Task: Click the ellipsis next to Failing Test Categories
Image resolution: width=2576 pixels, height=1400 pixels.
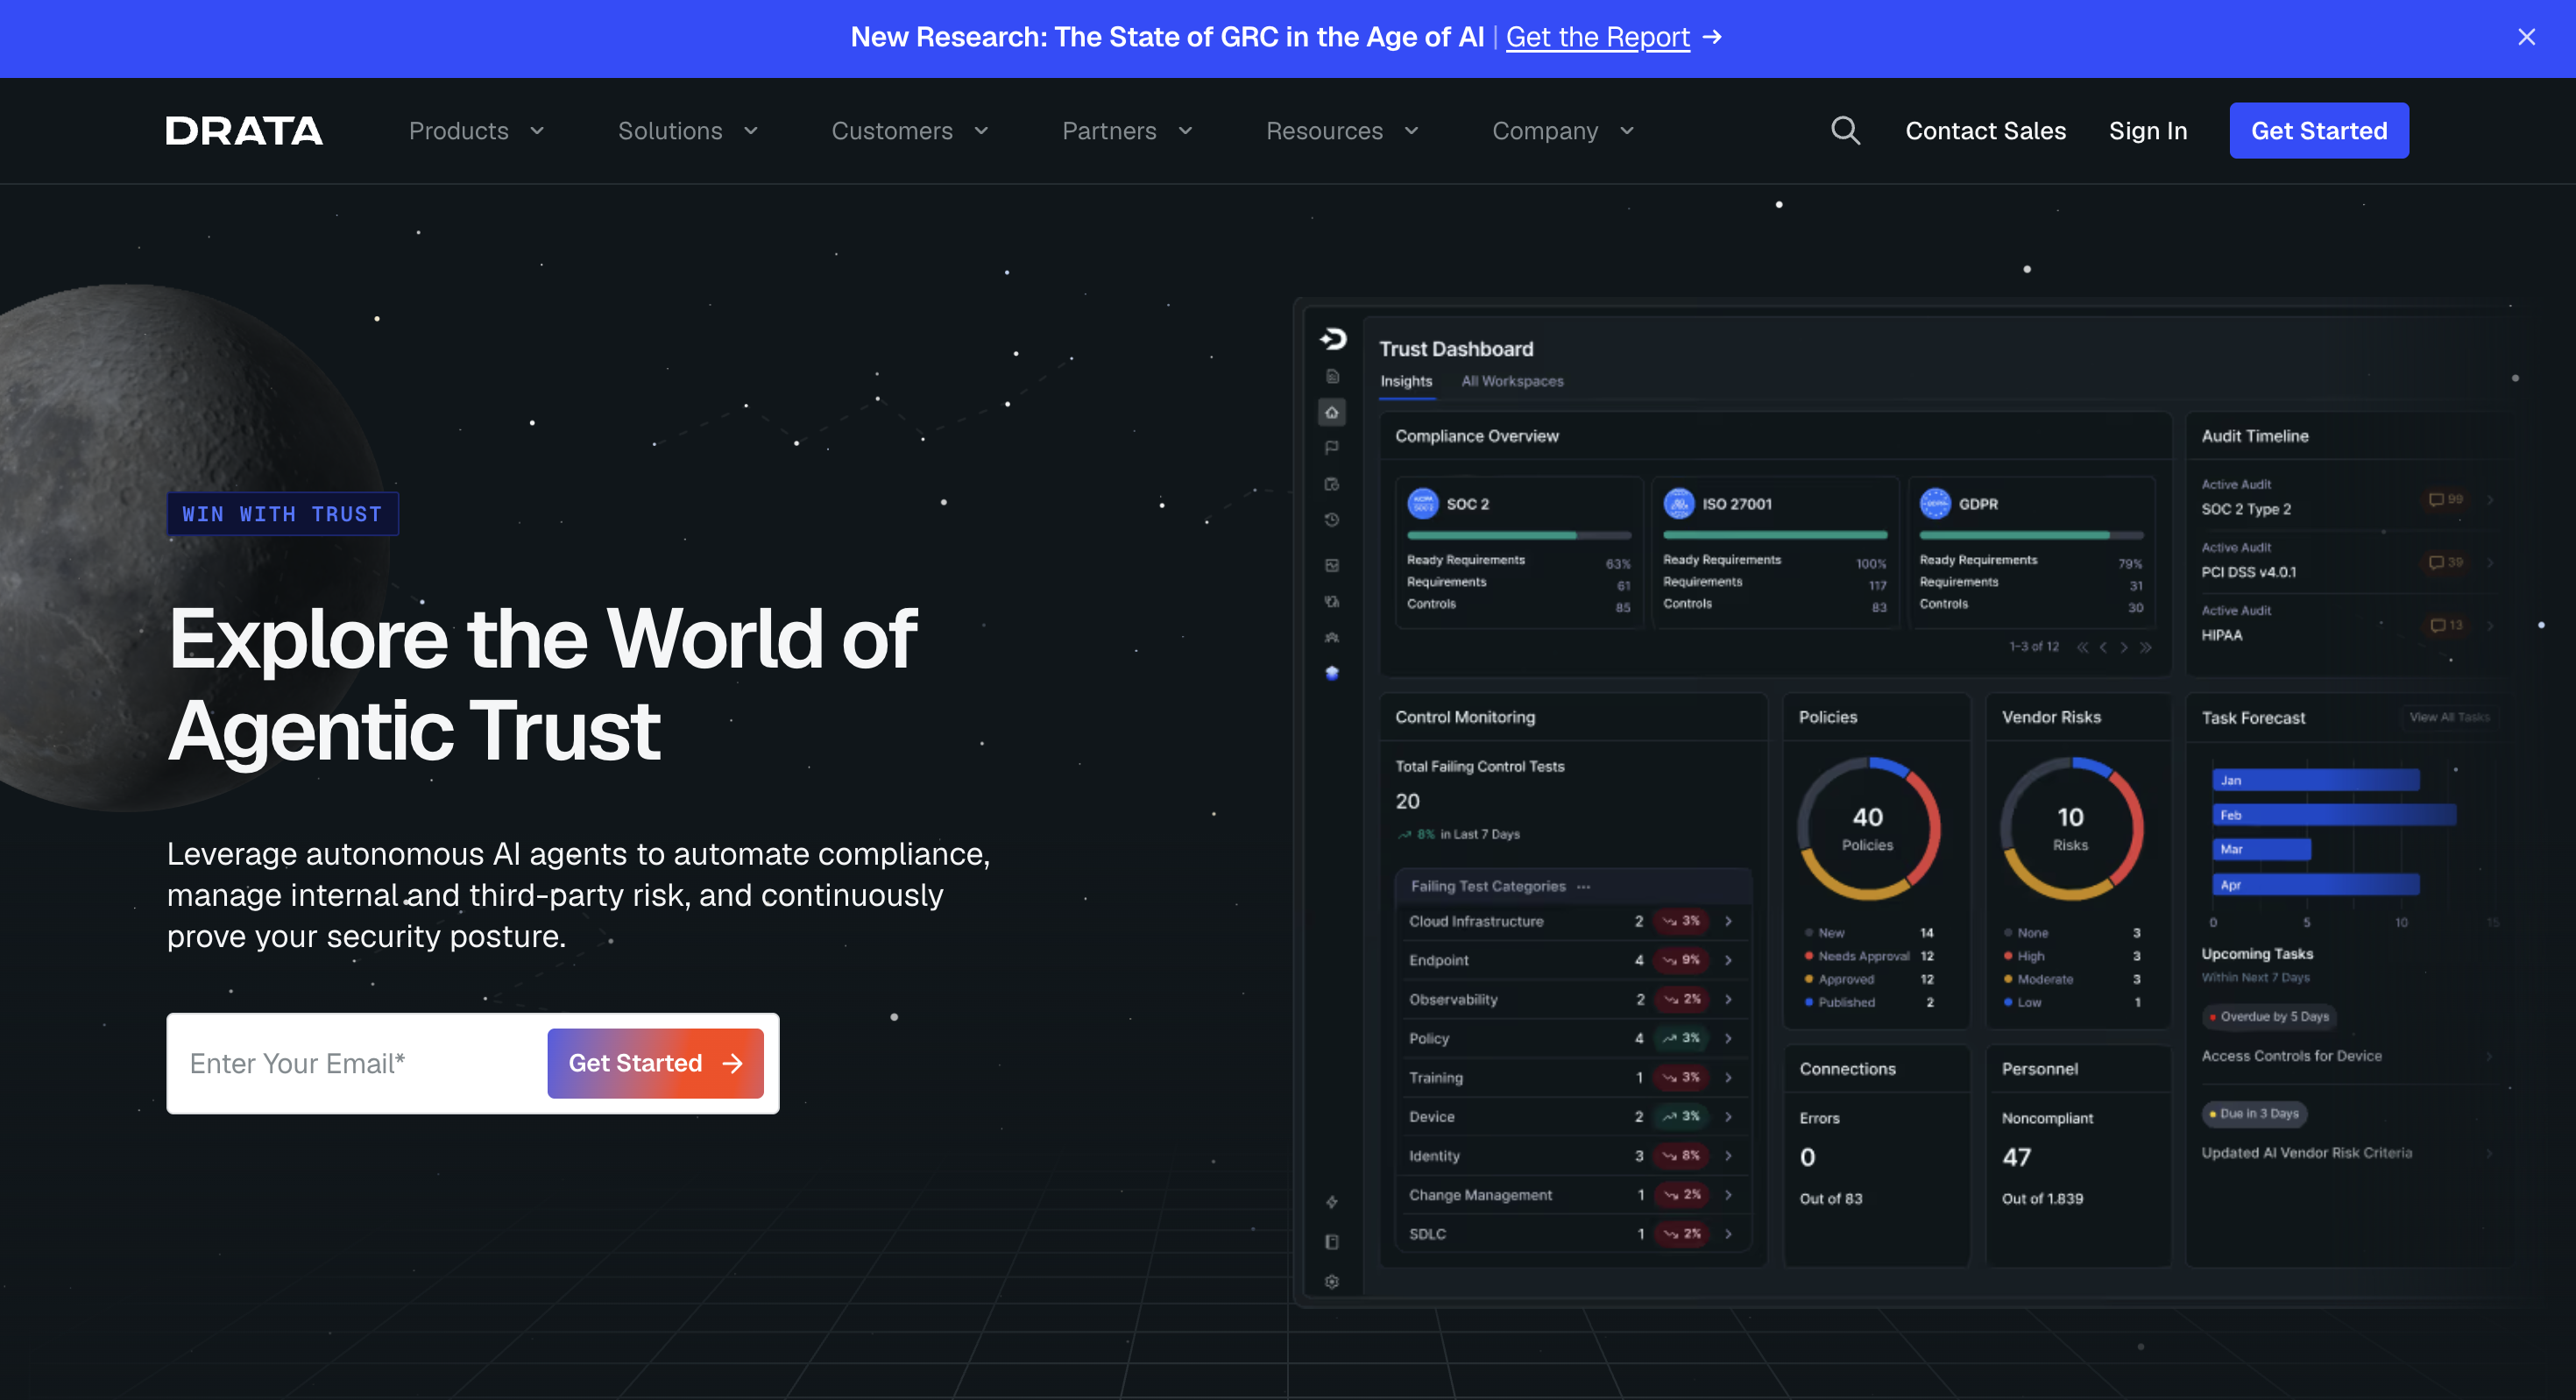Action: (x=1583, y=886)
